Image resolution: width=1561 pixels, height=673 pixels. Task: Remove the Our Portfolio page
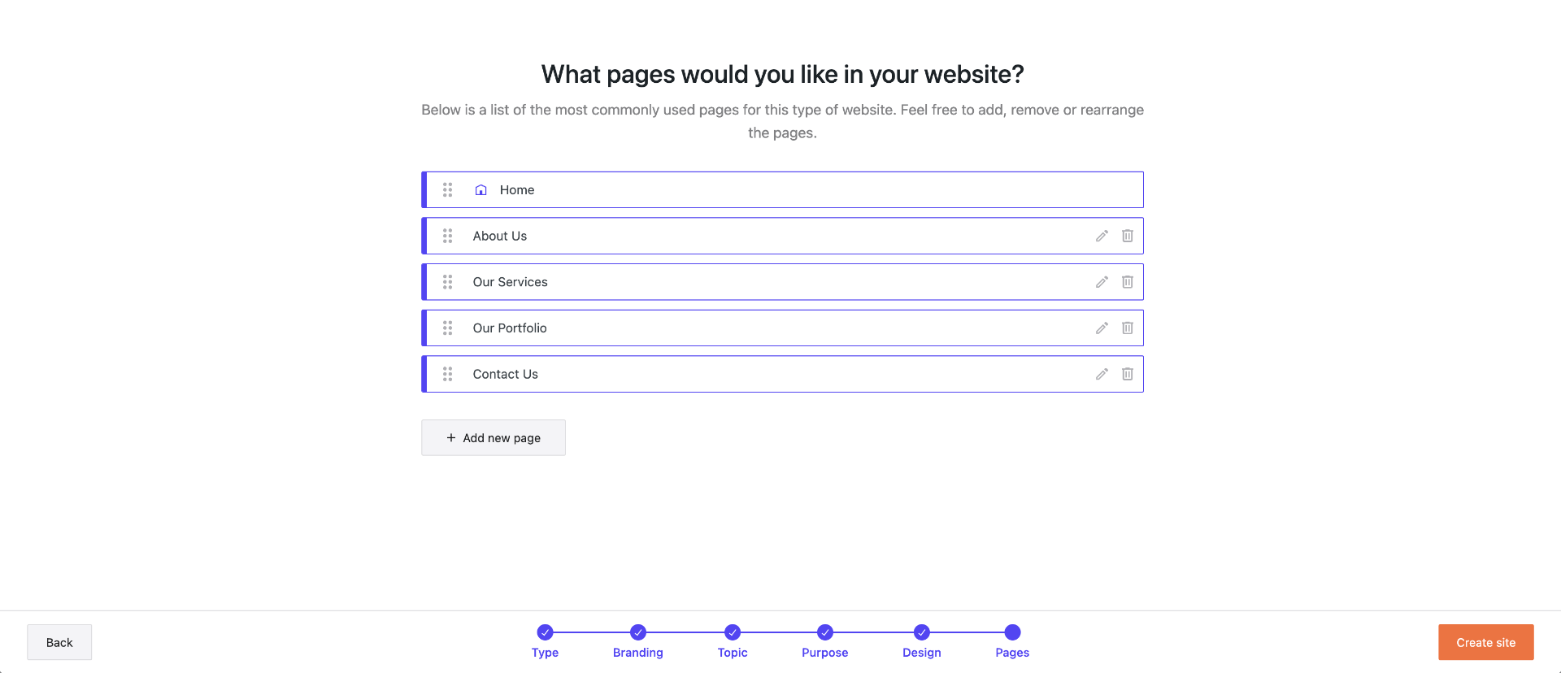[x=1128, y=328]
